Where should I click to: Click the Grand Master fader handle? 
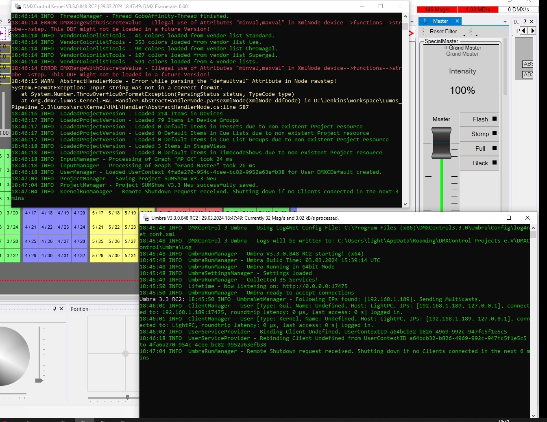[441, 143]
